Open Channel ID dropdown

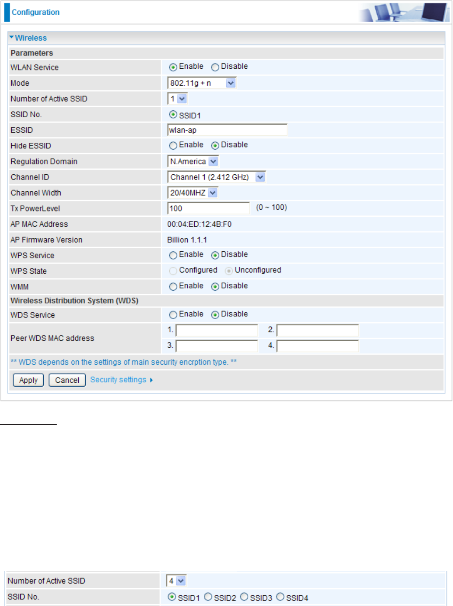[x=216, y=177]
